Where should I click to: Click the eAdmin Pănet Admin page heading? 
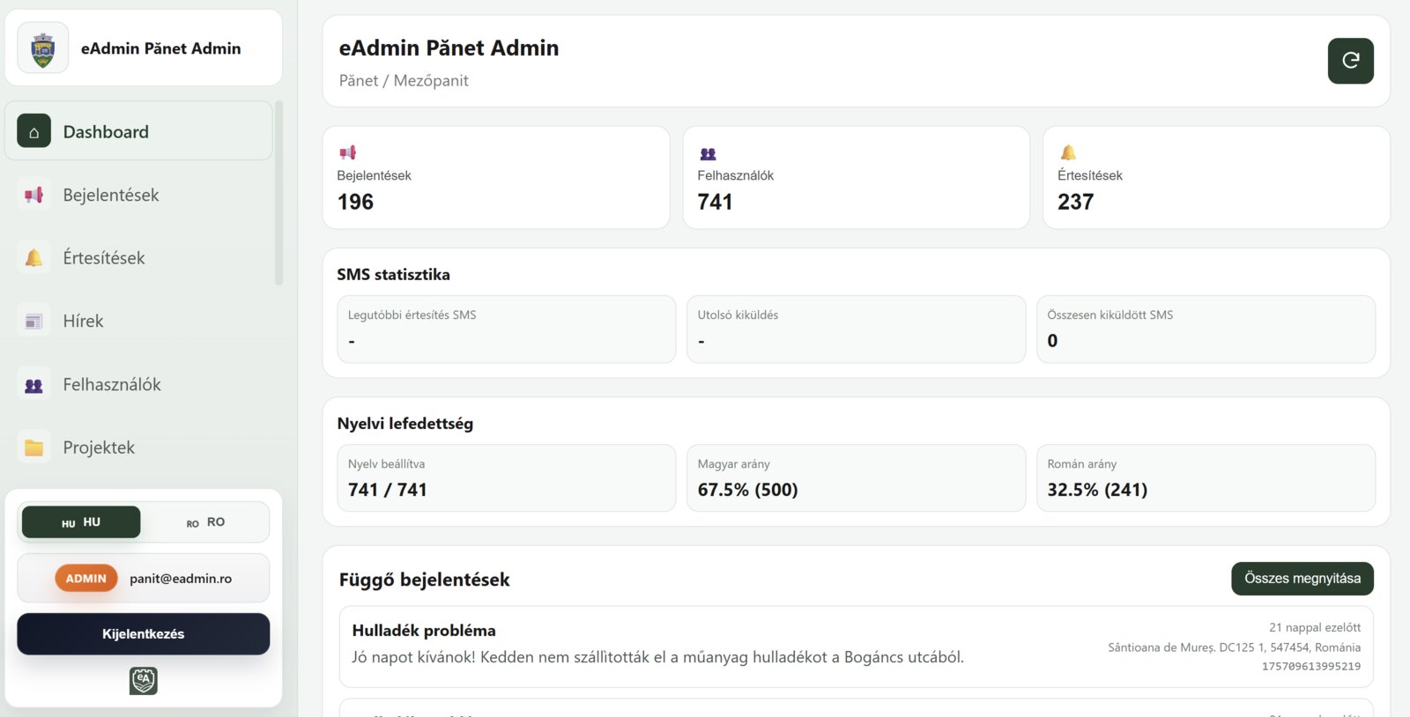tap(449, 48)
